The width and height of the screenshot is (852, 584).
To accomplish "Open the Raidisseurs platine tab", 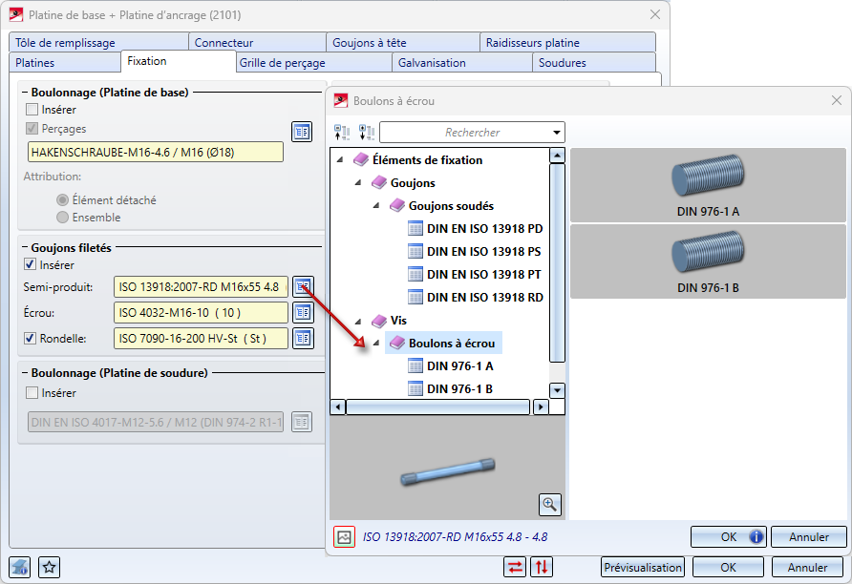I will (x=567, y=42).
